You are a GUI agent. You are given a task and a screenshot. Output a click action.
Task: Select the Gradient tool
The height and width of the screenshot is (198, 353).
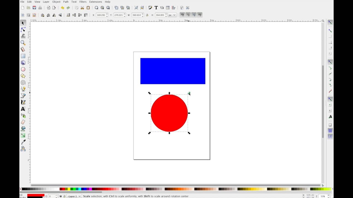[x=23, y=135]
